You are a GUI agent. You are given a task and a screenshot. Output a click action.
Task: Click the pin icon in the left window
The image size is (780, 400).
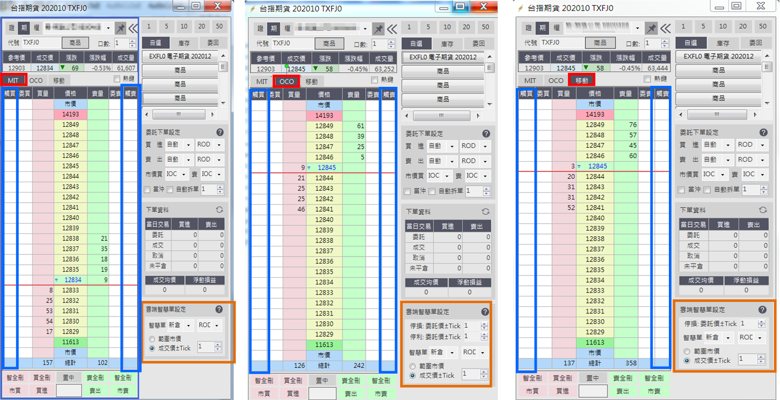point(120,27)
